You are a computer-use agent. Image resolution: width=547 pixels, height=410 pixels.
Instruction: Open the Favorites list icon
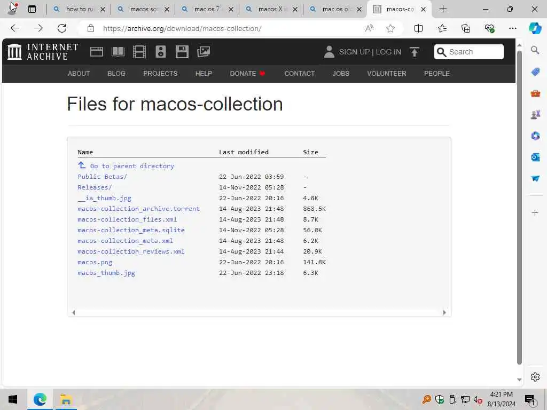[442, 28]
